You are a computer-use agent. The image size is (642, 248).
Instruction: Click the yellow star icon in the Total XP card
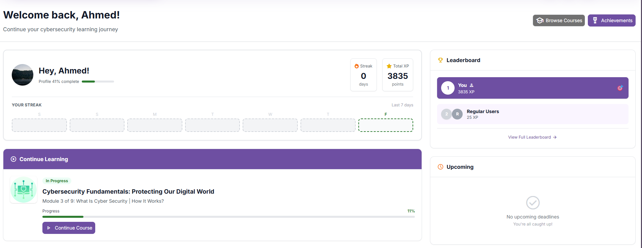point(389,66)
